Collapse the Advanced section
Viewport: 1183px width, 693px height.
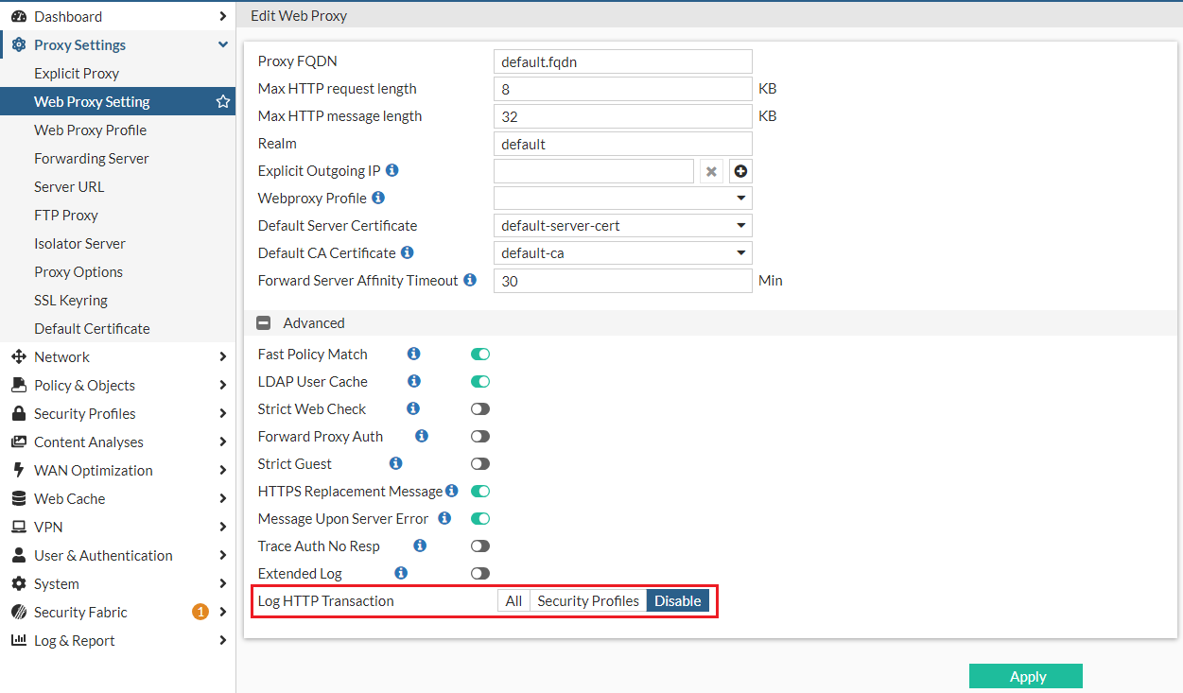264,323
